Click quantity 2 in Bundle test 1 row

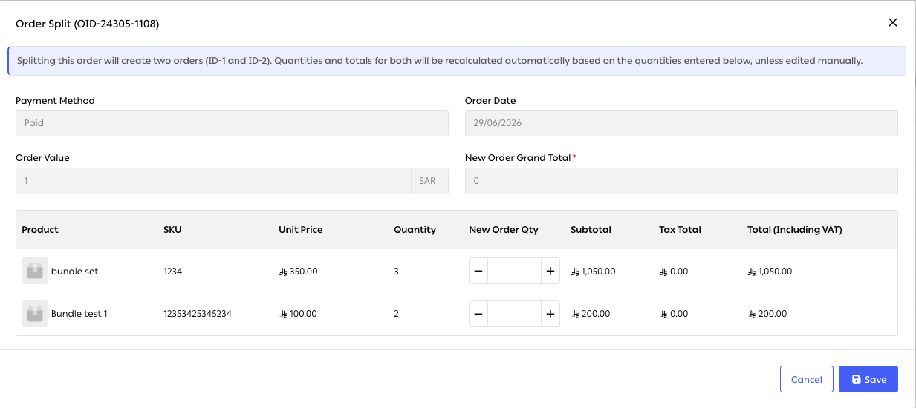tap(397, 314)
